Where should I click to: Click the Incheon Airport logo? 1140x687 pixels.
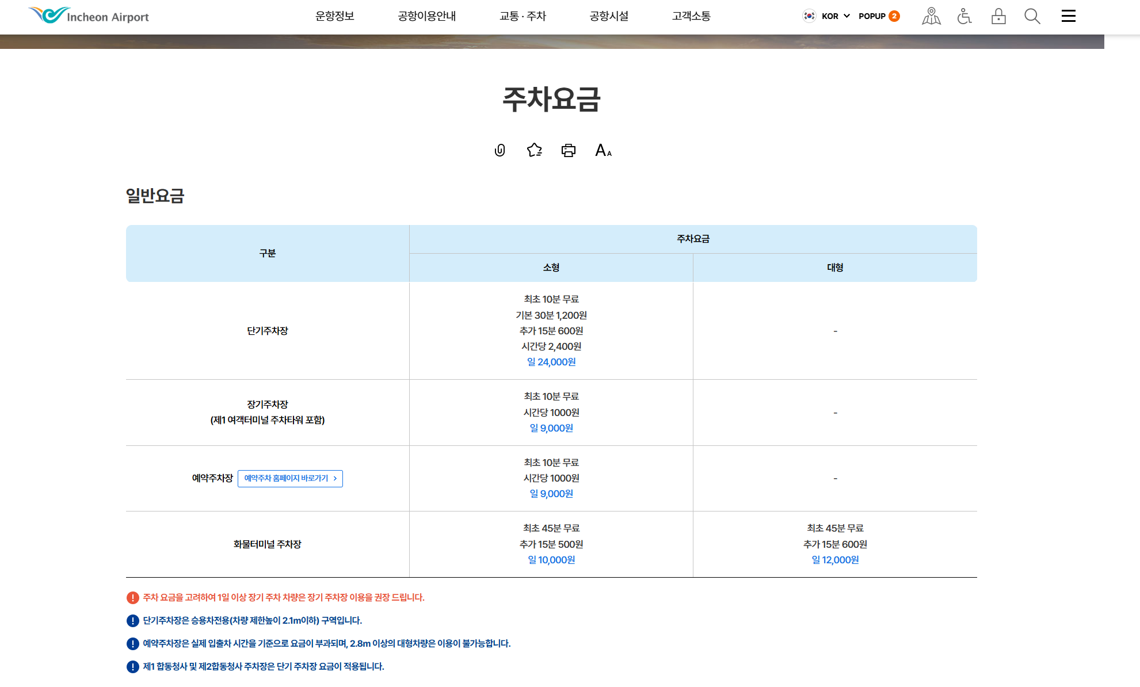click(89, 16)
